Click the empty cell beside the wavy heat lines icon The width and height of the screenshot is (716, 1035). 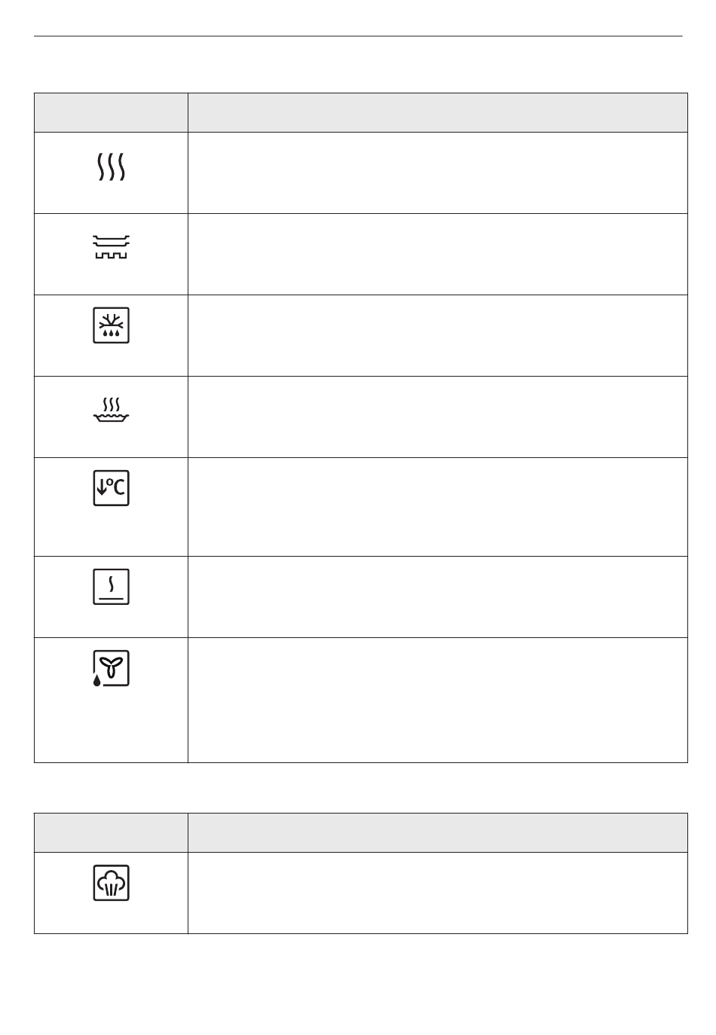pyautogui.click(x=438, y=173)
